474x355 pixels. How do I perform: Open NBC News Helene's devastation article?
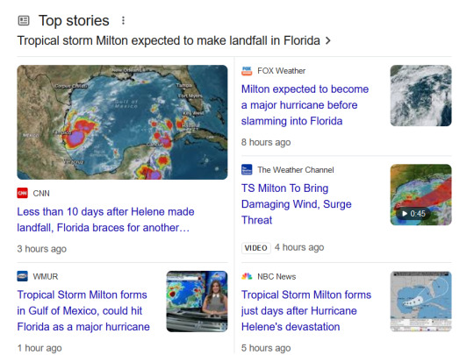pos(306,310)
